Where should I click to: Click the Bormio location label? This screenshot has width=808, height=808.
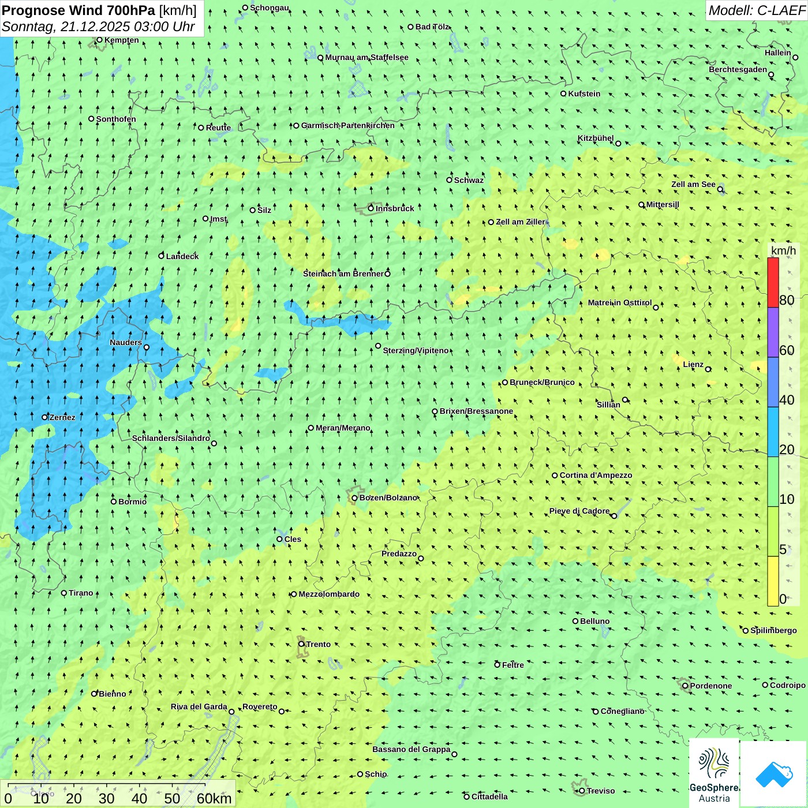[x=132, y=502]
